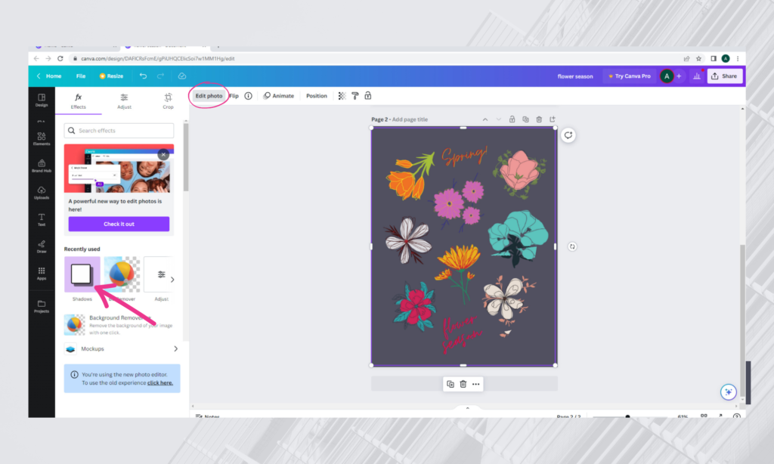The width and height of the screenshot is (774, 464).
Task: Open the Text panel in sidebar
Action: pyautogui.click(x=42, y=220)
